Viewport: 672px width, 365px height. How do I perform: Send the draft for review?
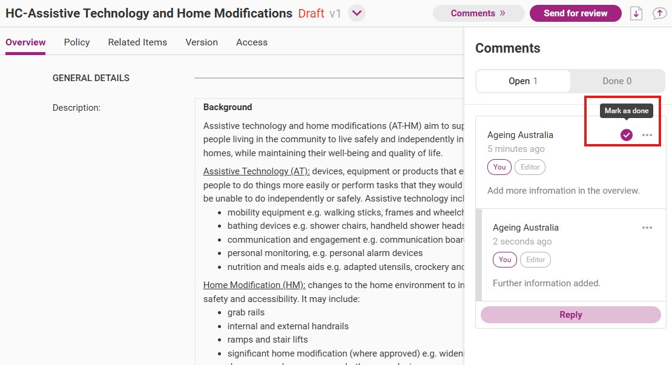pos(576,13)
